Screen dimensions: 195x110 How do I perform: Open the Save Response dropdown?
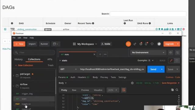pyautogui.click(x=171, y=83)
